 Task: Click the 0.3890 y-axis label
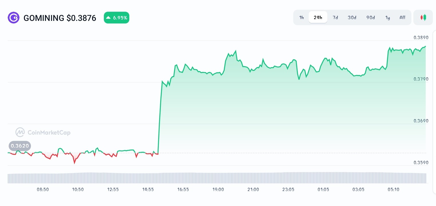[421, 37]
